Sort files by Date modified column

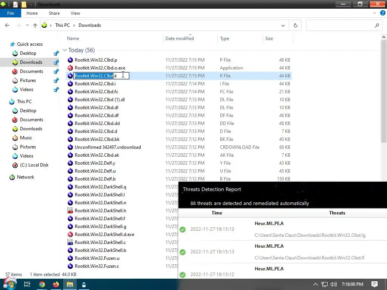(x=180, y=39)
